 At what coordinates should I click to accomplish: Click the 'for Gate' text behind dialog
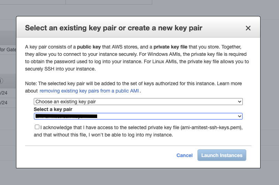[x=8, y=50]
